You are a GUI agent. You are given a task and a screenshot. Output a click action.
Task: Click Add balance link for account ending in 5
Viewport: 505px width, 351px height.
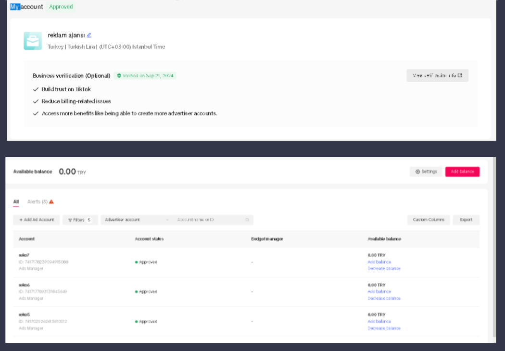pyautogui.click(x=379, y=322)
